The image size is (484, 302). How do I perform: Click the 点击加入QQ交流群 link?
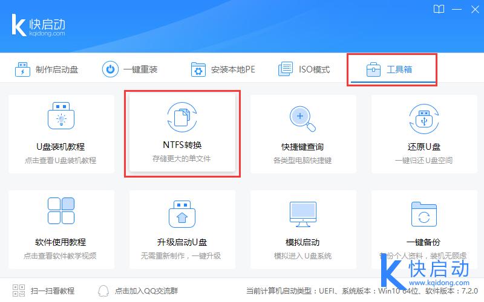pos(146,291)
